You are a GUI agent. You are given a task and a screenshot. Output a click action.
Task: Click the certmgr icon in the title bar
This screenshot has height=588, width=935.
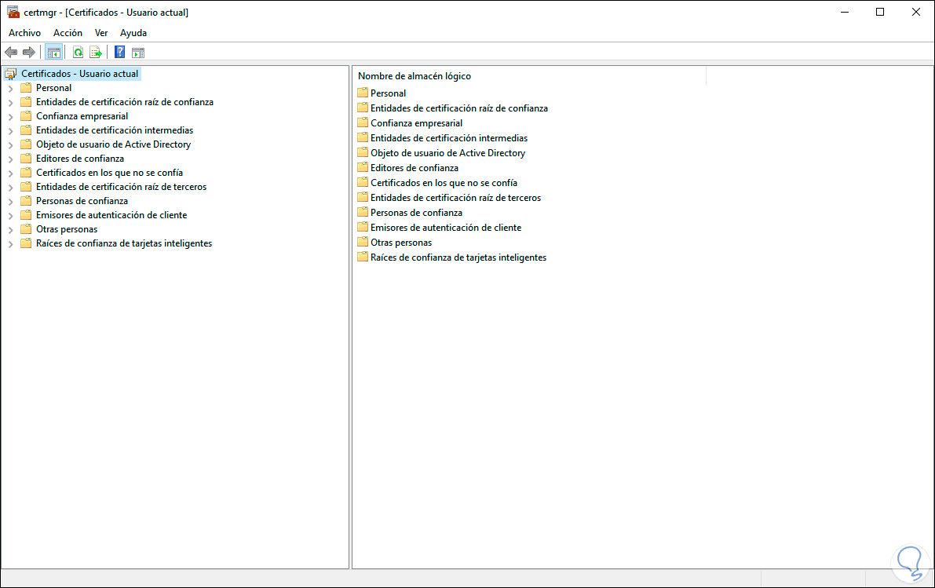pos(13,12)
